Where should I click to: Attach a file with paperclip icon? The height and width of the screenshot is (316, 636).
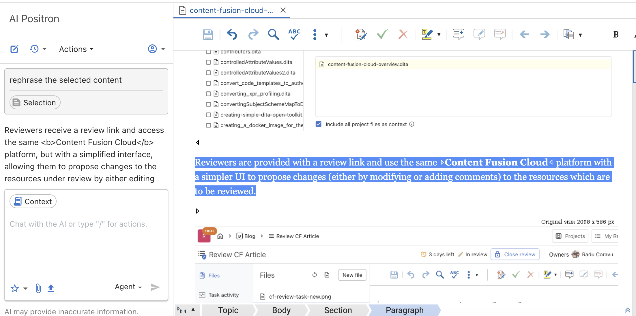coord(38,288)
